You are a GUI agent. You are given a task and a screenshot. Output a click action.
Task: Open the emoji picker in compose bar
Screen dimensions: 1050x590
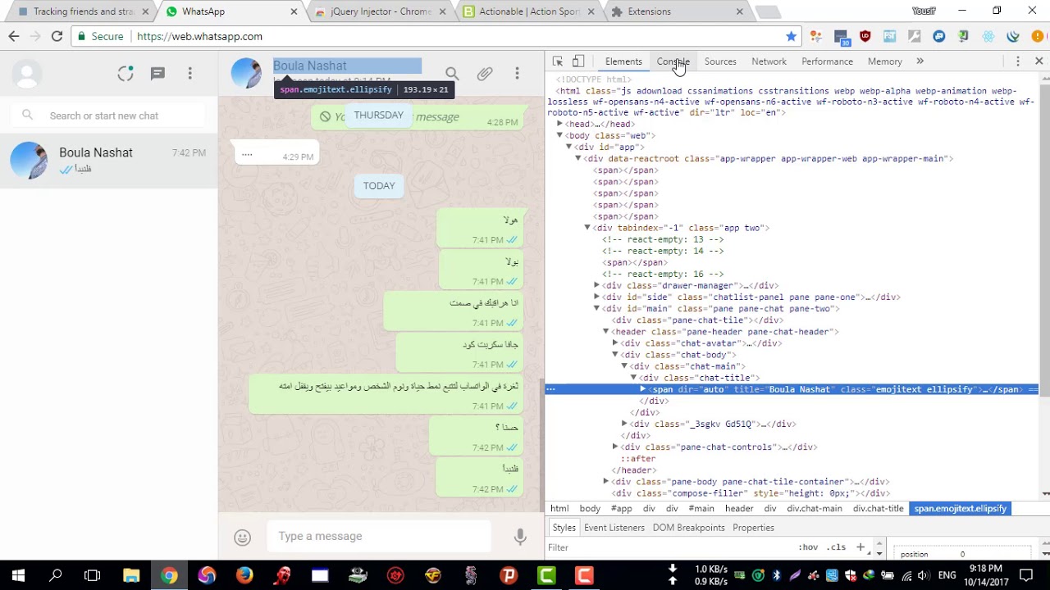[x=242, y=537]
